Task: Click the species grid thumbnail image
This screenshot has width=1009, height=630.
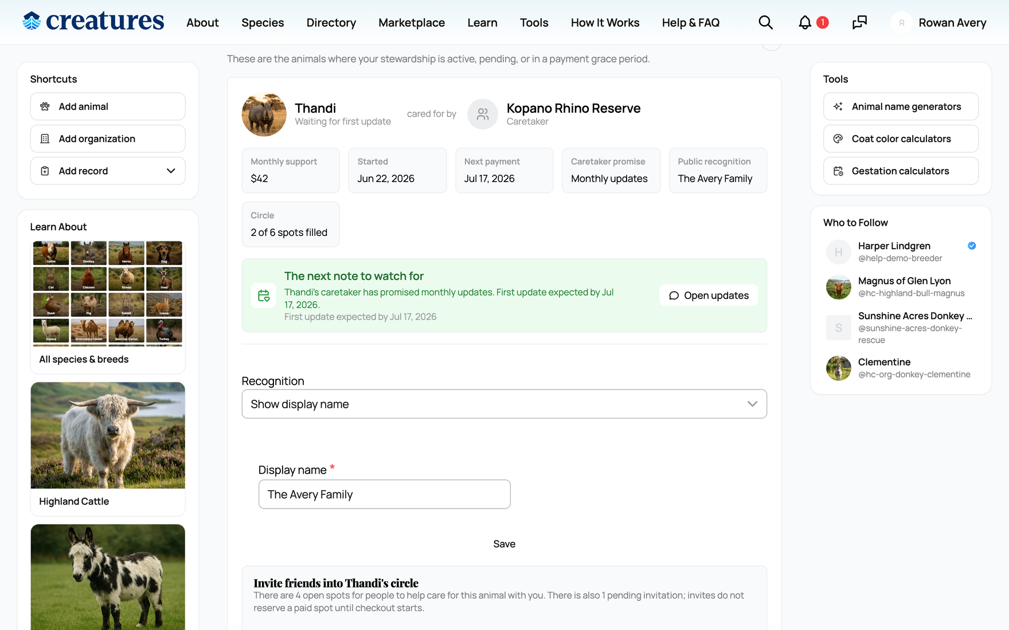Action: tap(108, 293)
